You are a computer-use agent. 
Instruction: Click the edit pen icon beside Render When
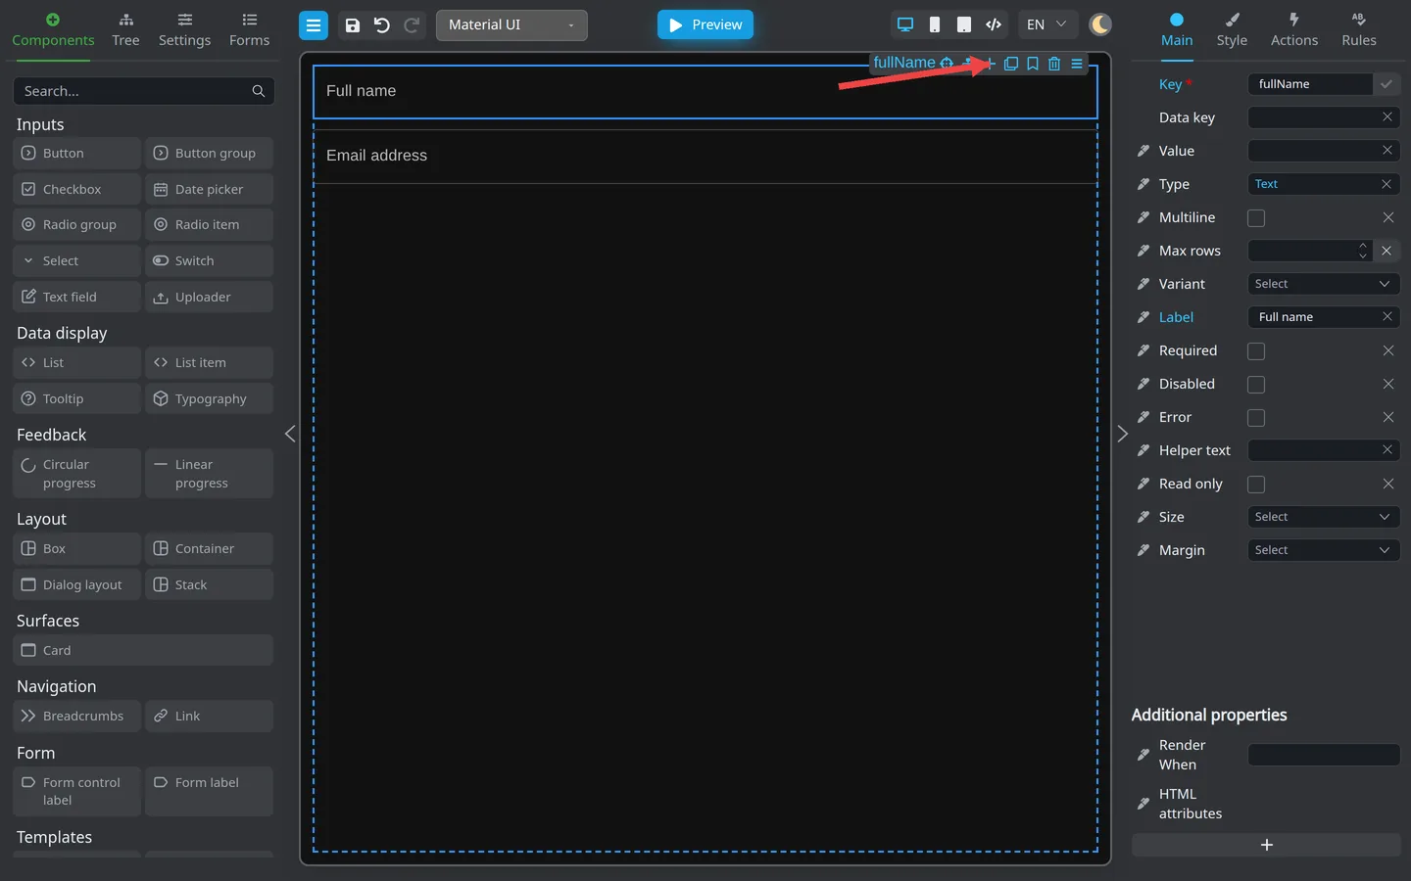pyautogui.click(x=1143, y=755)
